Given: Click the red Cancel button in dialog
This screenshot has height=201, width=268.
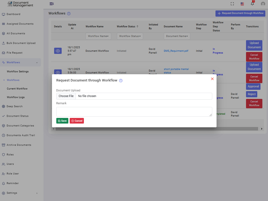Looking at the screenshot, I should 77,121.
